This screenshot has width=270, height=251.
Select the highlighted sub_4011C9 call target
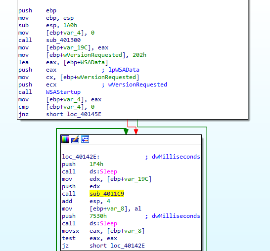107,194
